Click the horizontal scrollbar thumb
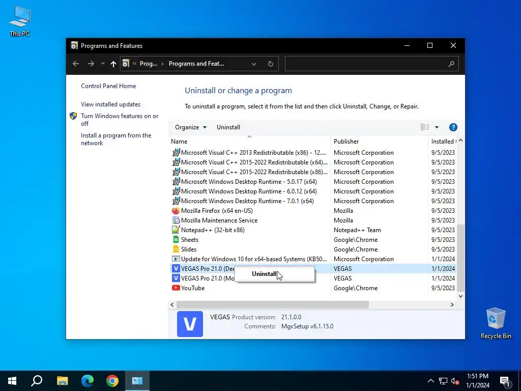 pyautogui.click(x=273, y=304)
